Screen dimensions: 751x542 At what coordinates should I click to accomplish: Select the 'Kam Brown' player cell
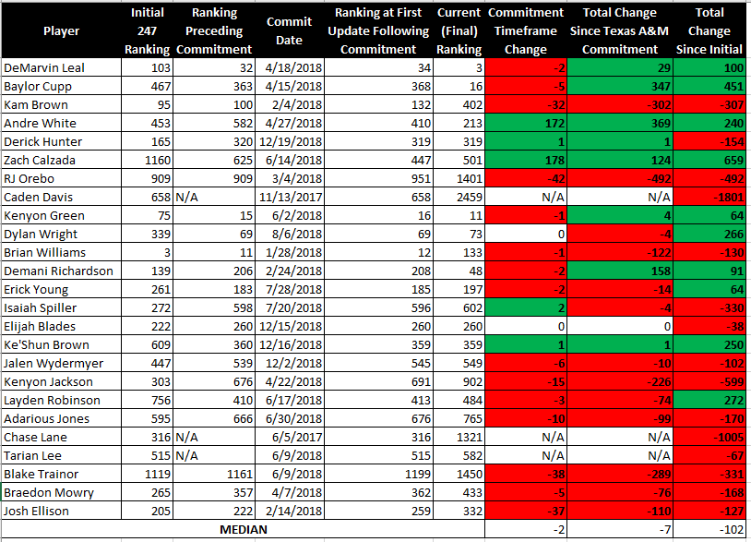[61, 104]
